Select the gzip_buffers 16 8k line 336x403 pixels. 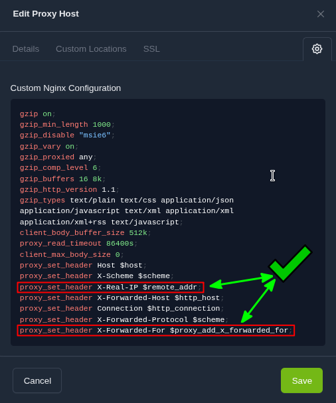click(62, 179)
